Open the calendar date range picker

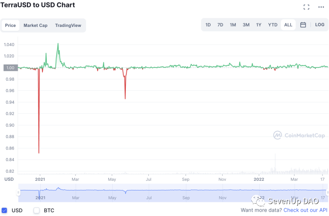(x=303, y=25)
